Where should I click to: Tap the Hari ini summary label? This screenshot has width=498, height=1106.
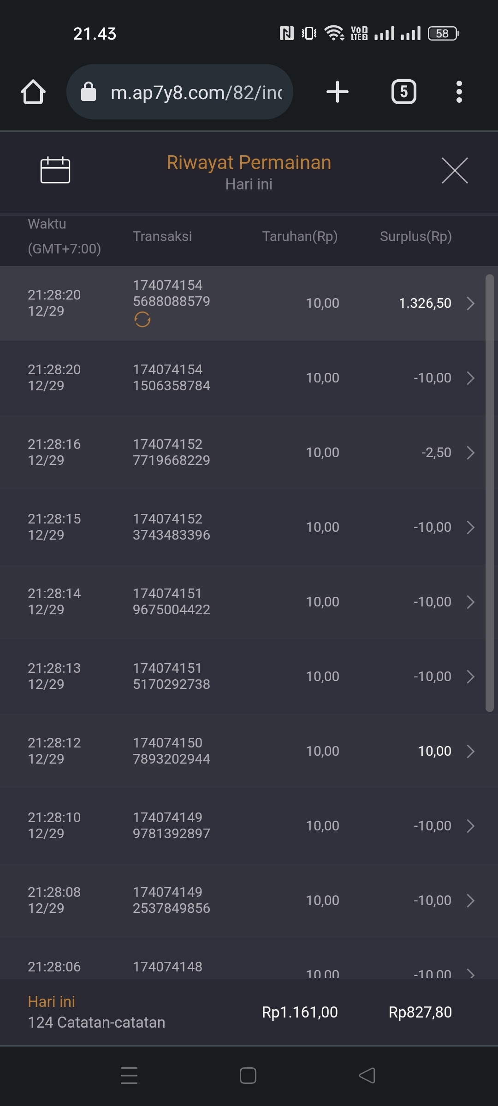tap(51, 1001)
